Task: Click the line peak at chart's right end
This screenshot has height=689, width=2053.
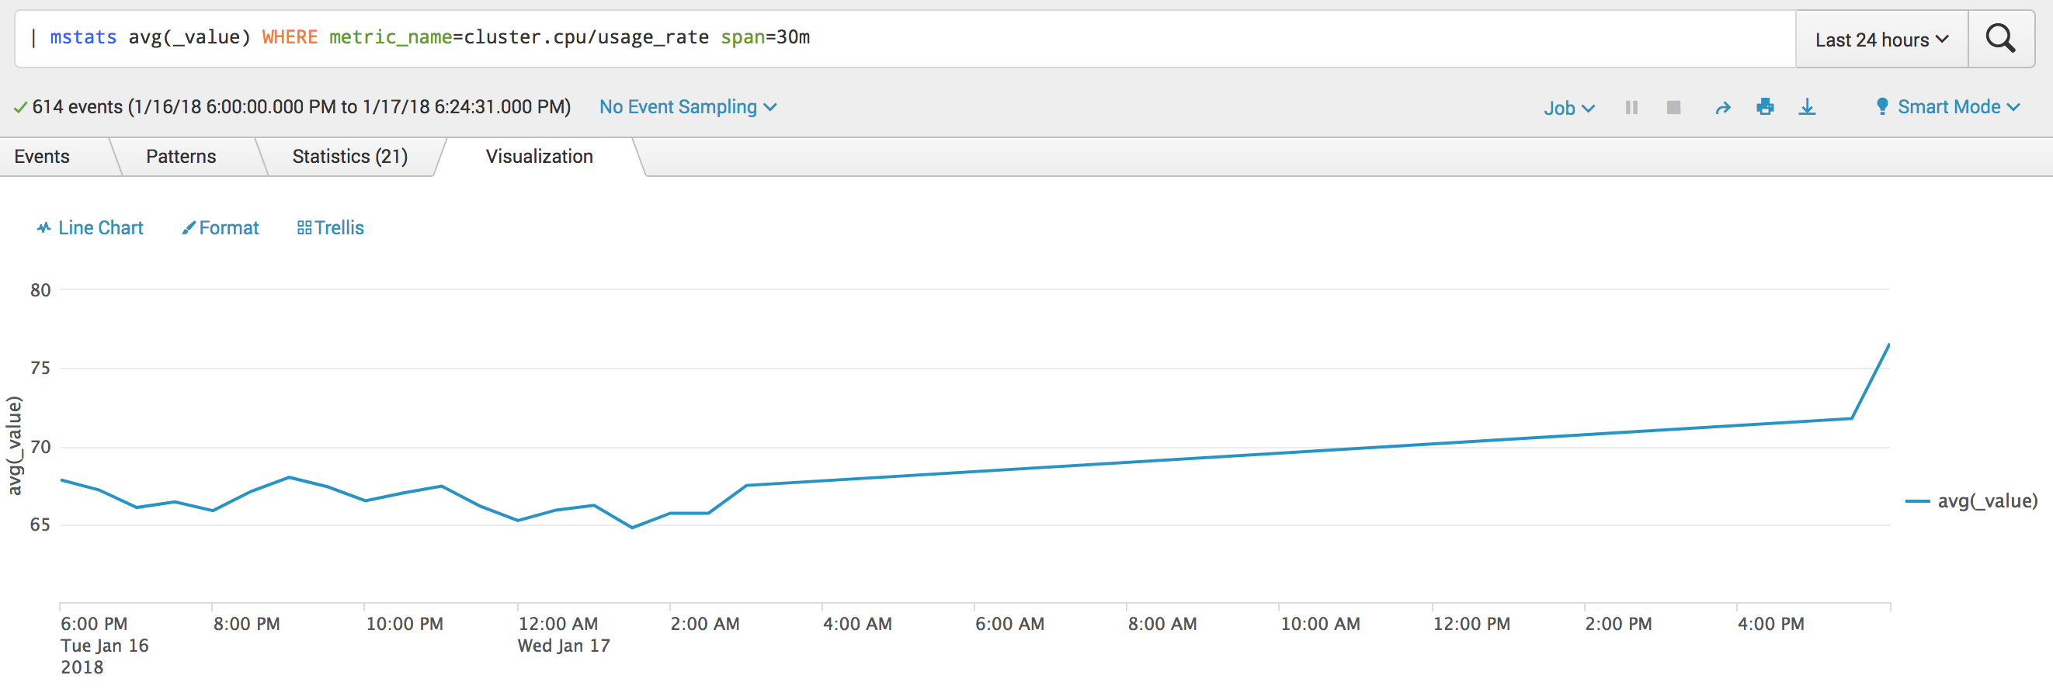Action: (x=1888, y=346)
